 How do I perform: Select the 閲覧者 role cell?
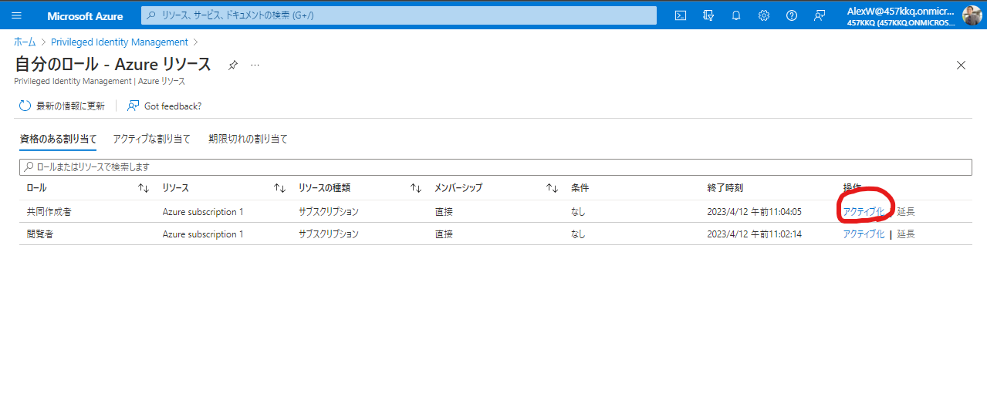[x=40, y=234]
